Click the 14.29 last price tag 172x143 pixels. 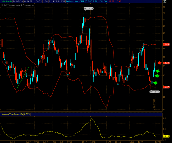[x=166, y=63]
